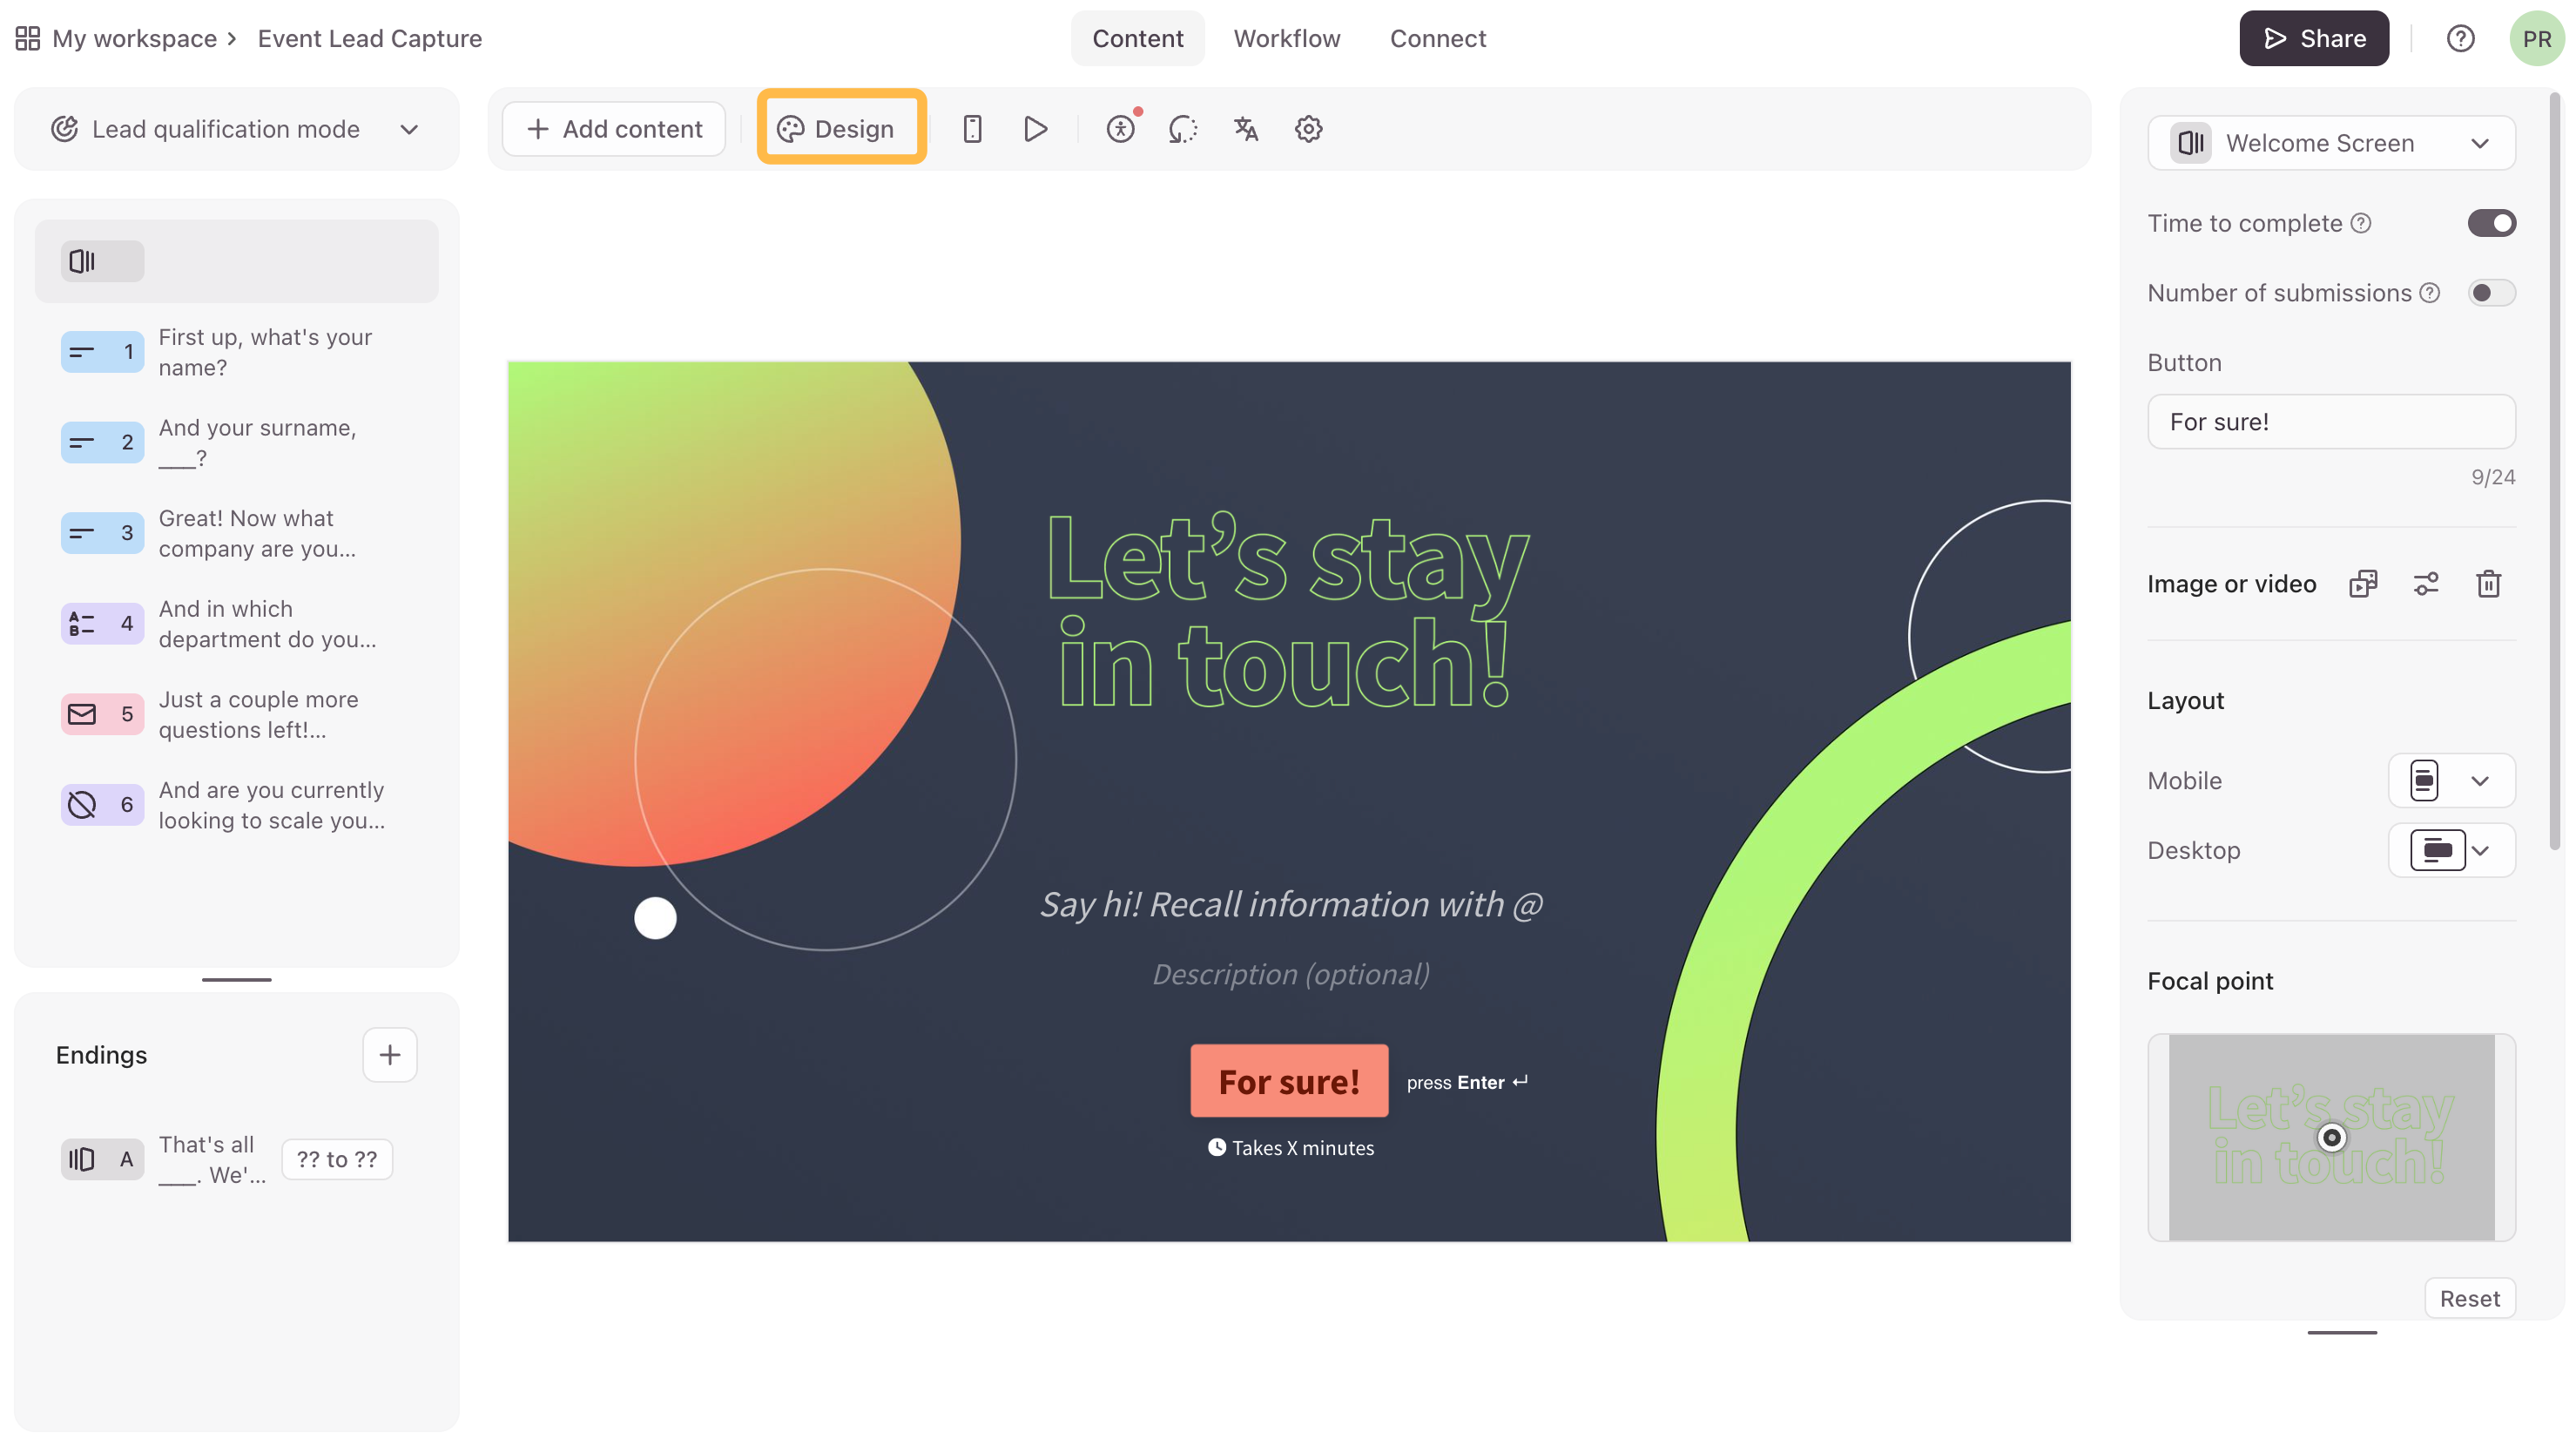Open the mobile preview icon
The width and height of the screenshot is (2576, 1446).
pos(972,129)
